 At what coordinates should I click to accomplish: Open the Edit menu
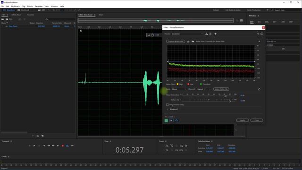point(8,6)
